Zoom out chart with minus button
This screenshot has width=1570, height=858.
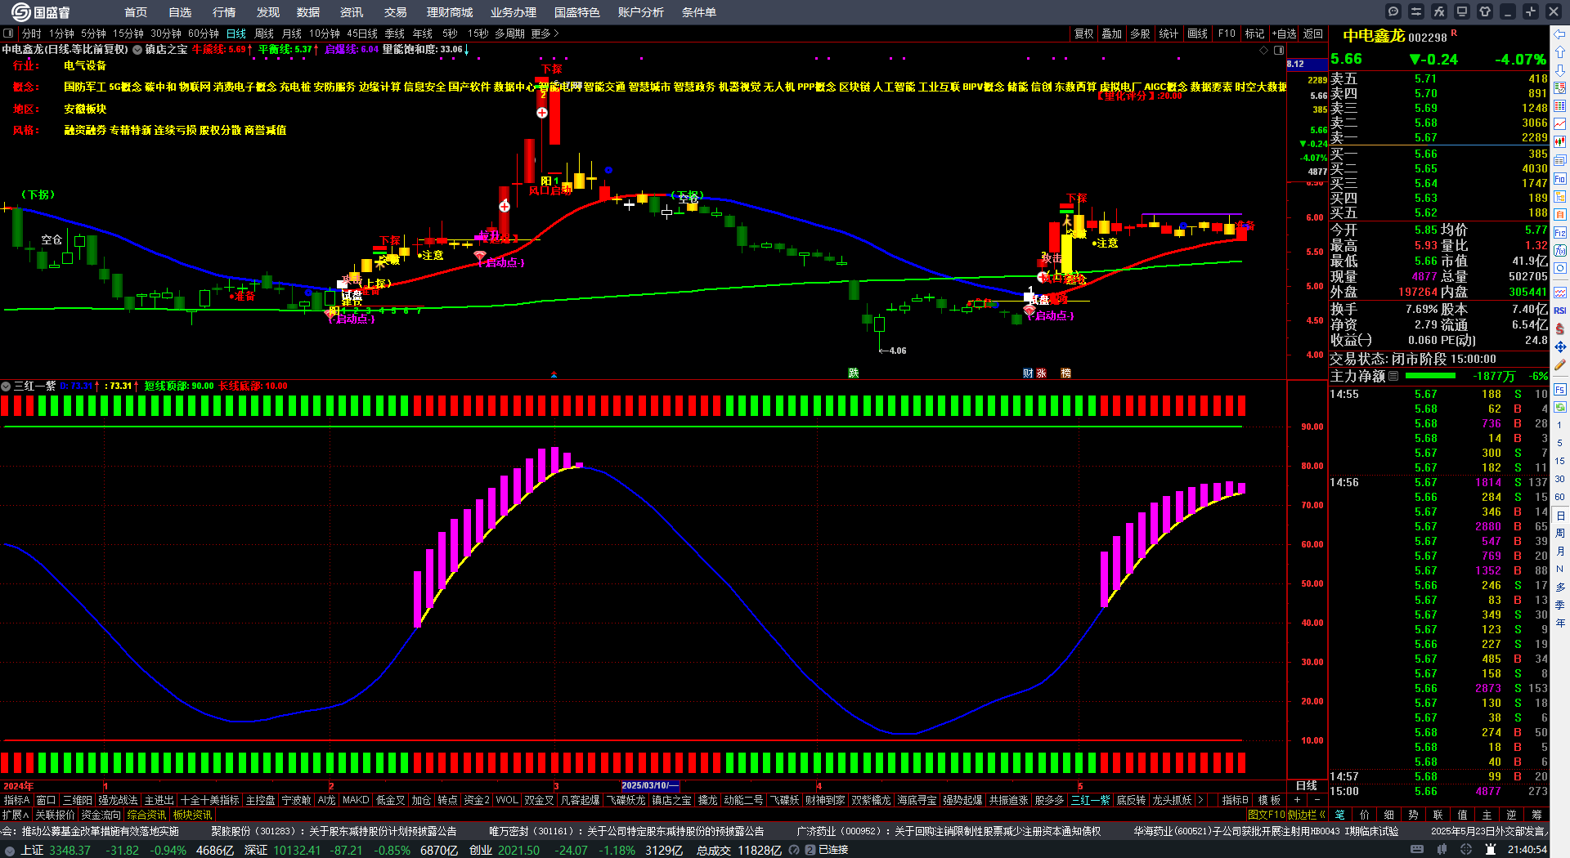point(1317,800)
